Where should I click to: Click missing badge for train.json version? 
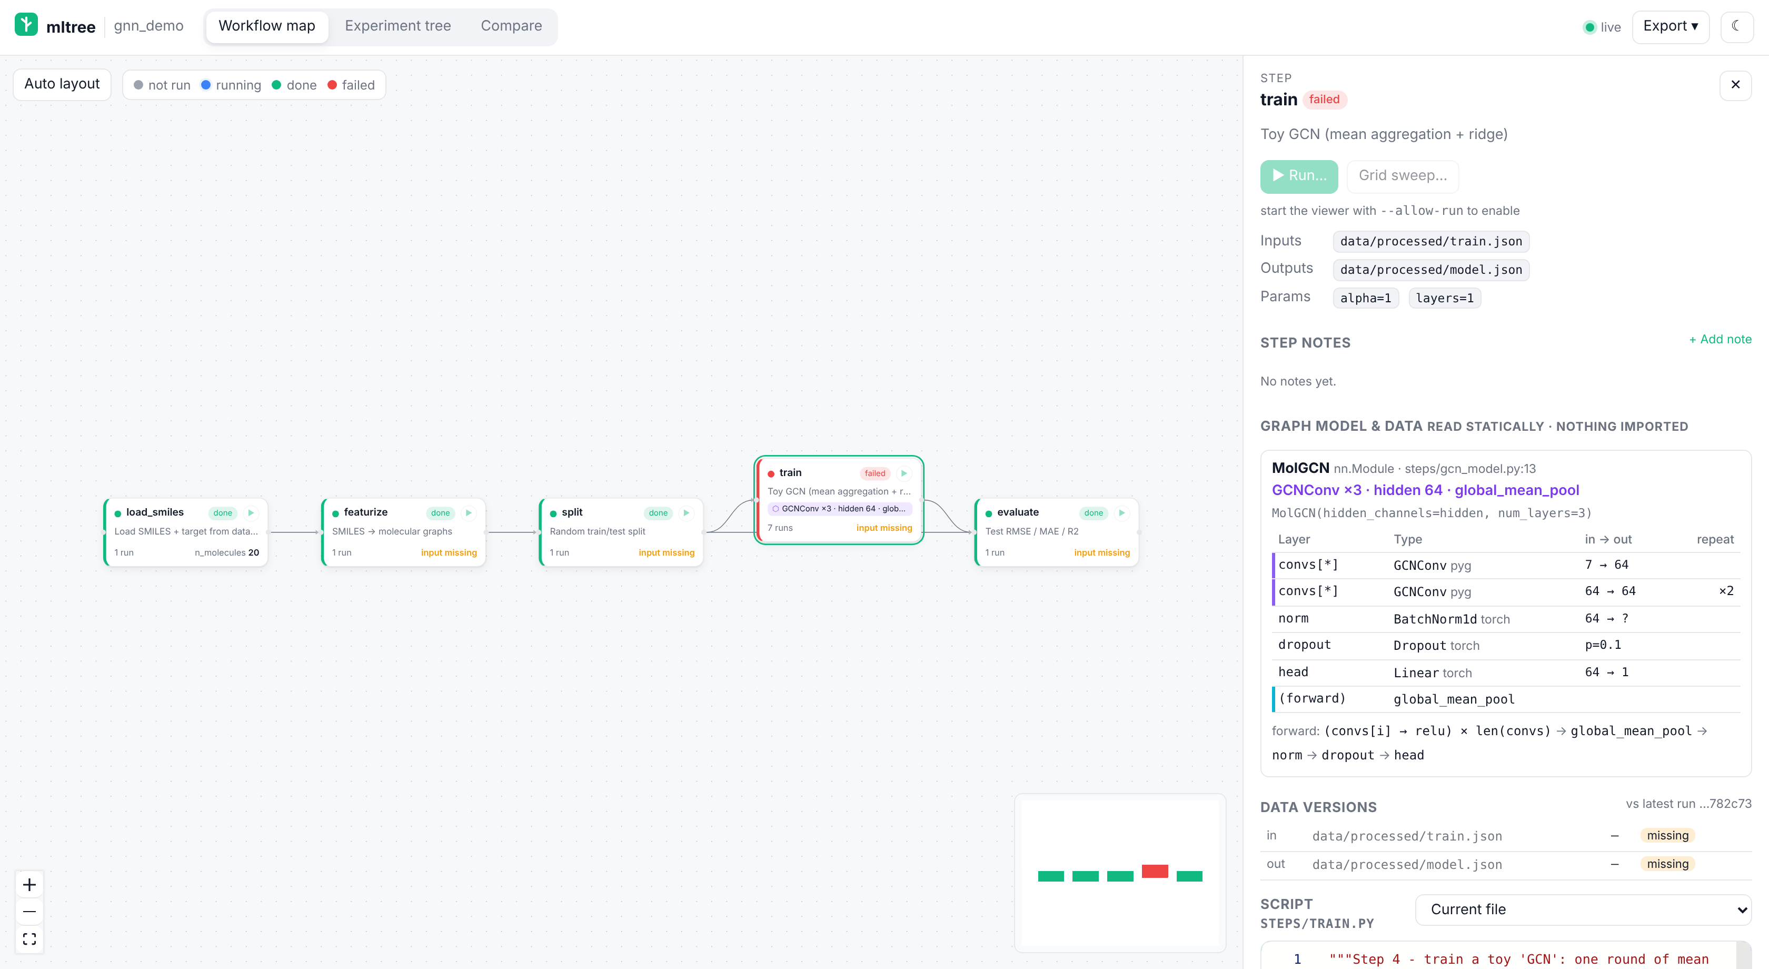(x=1667, y=835)
